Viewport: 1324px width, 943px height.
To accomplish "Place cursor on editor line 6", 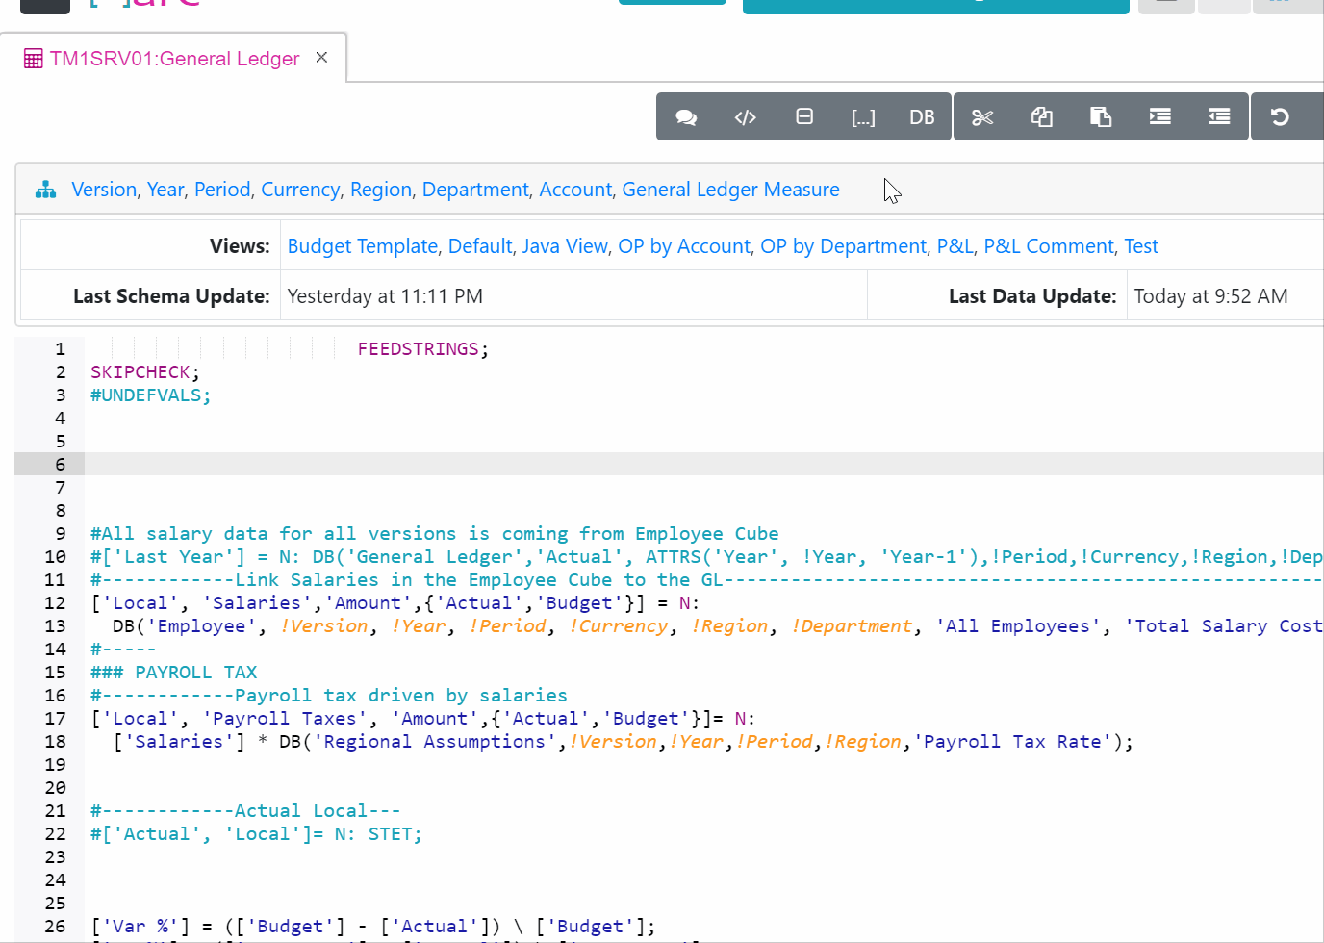I will [577, 465].
